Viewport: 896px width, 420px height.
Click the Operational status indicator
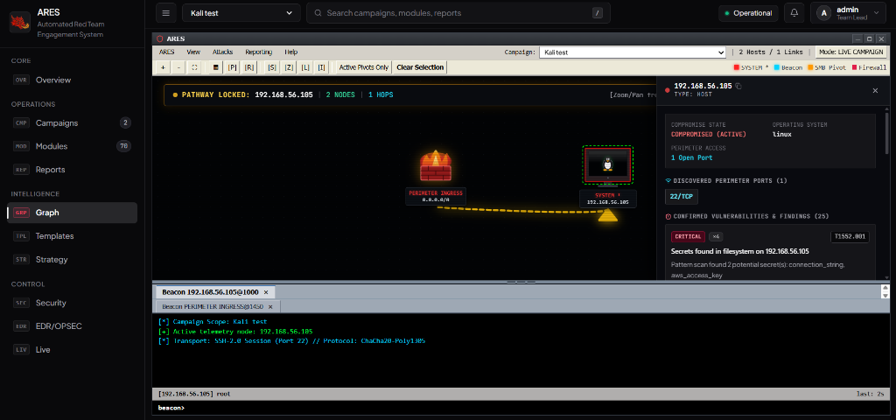749,13
